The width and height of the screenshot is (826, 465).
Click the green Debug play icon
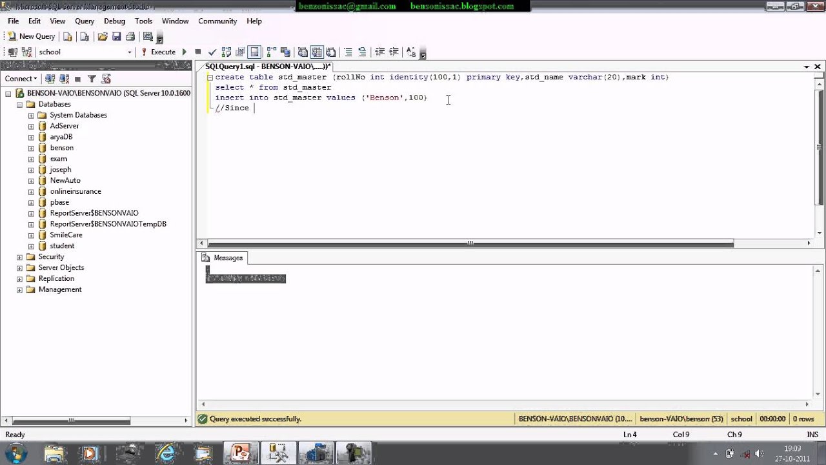tap(185, 52)
